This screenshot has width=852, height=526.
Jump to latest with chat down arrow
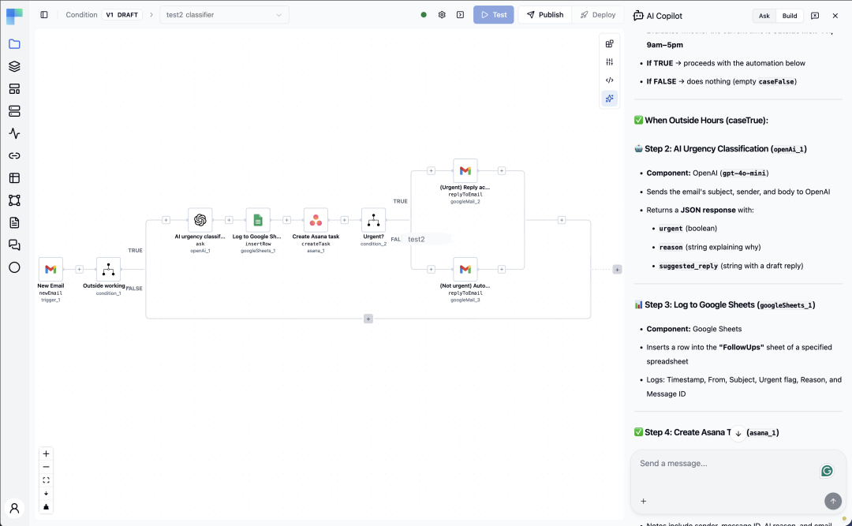pyautogui.click(x=738, y=433)
